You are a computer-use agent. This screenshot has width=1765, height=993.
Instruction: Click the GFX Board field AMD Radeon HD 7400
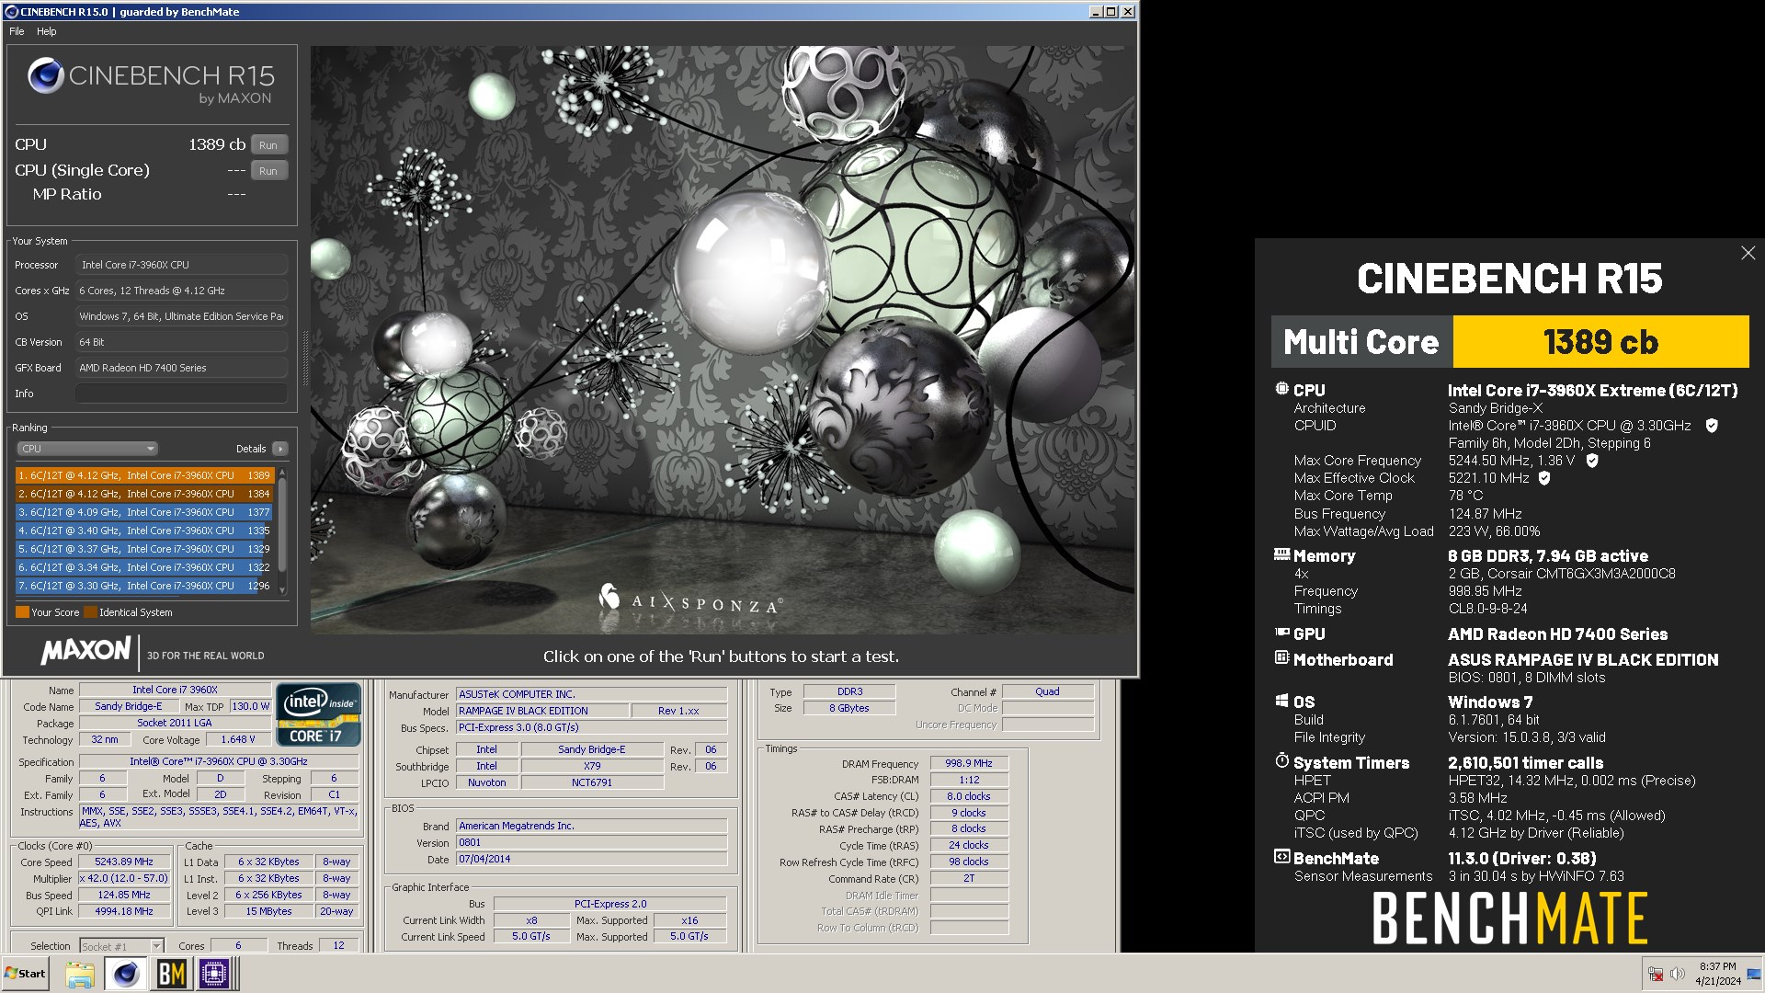tap(182, 368)
